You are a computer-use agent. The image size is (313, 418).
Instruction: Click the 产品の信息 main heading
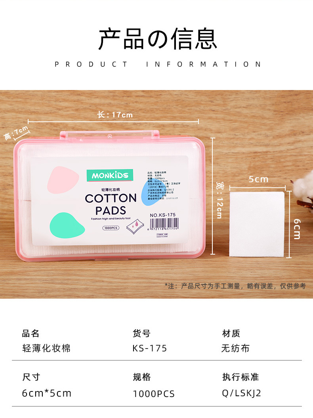pos(158,38)
